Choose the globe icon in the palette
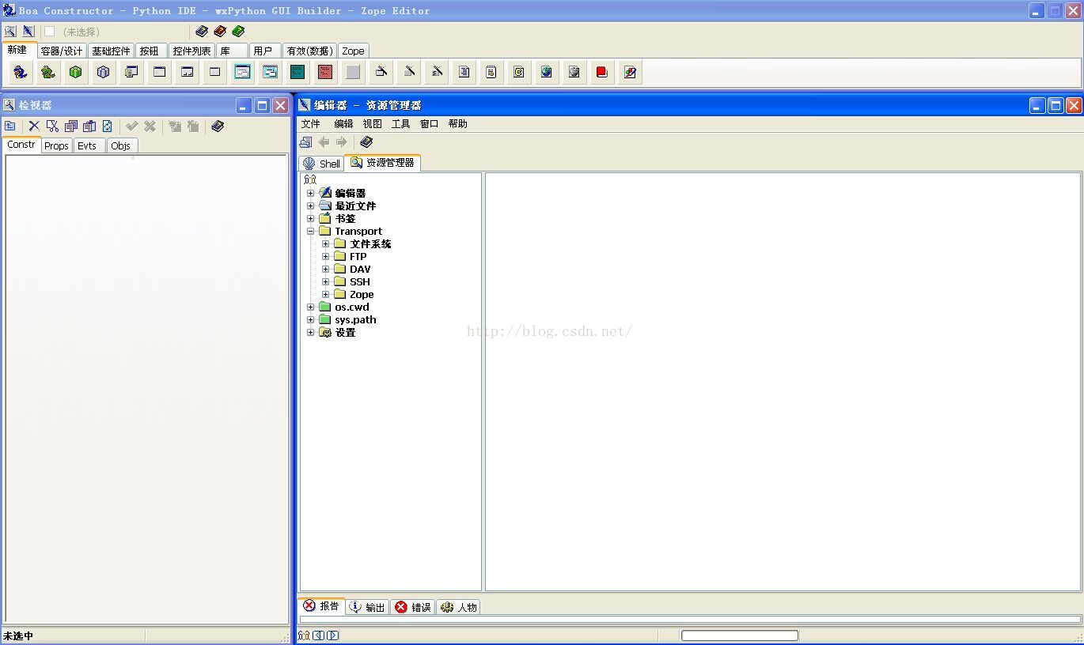This screenshot has height=645, width=1084. coord(547,72)
